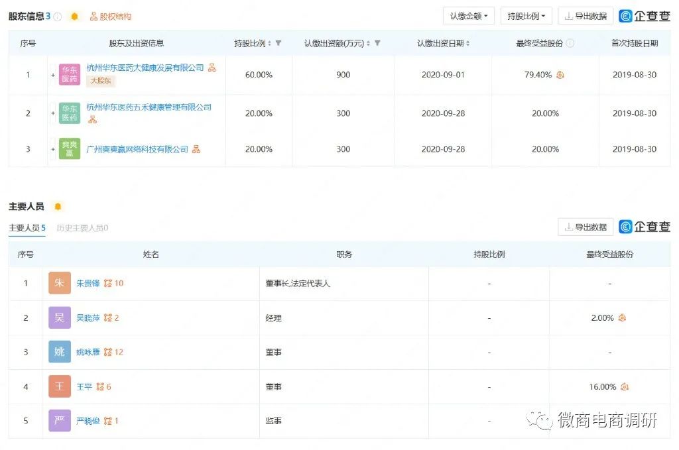Image resolution: width=679 pixels, height=450 pixels.
Task: Open 杭州华东医药大健康发展有限公司 company link
Action: click(145, 68)
